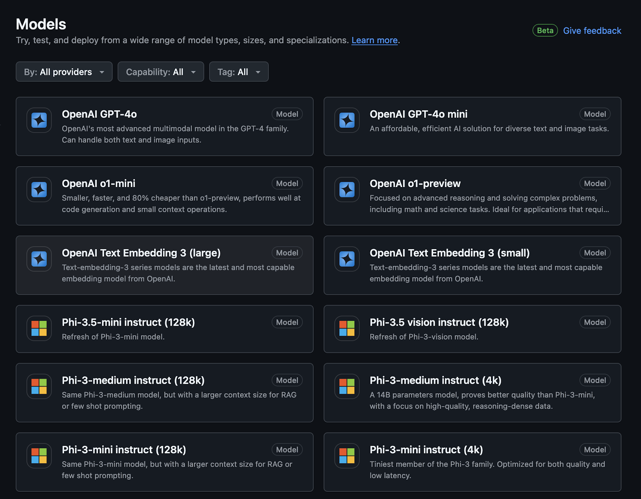Open Phi-3.5 vision instruct (128k) title

pos(439,322)
